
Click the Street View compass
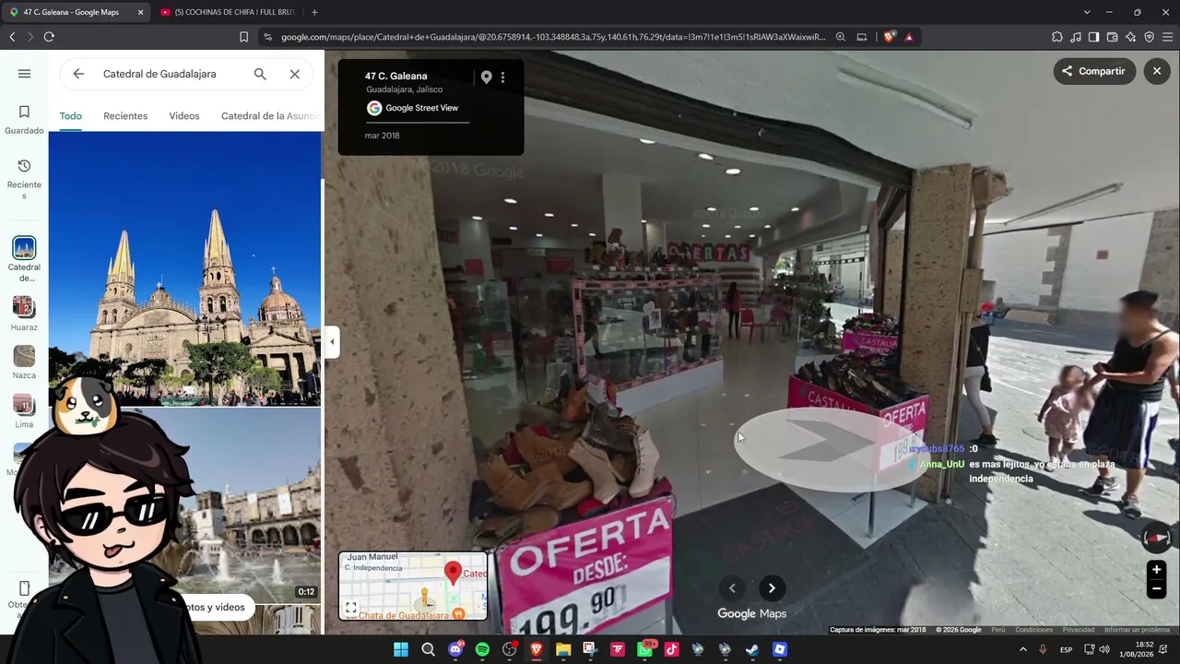pyautogui.click(x=1156, y=537)
